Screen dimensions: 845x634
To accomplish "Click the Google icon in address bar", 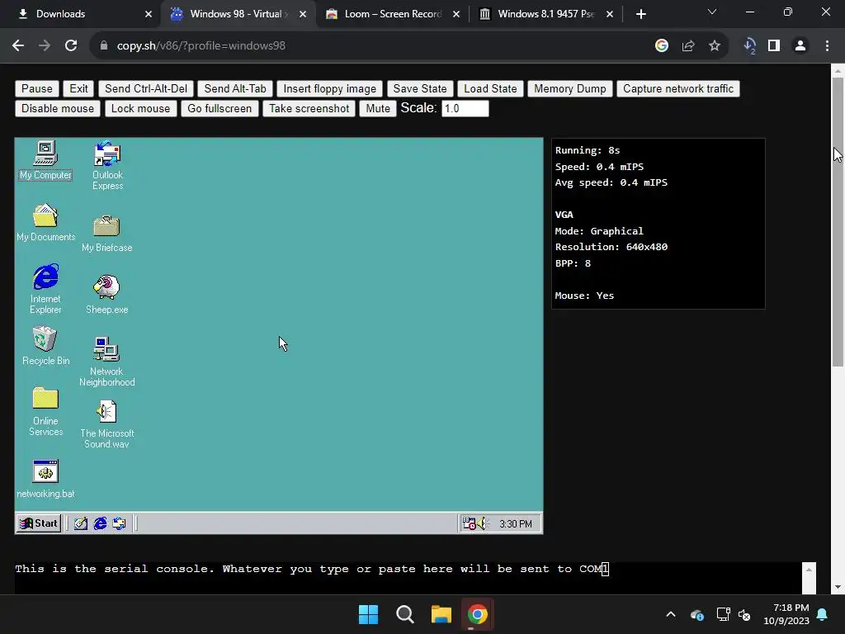I will [662, 46].
